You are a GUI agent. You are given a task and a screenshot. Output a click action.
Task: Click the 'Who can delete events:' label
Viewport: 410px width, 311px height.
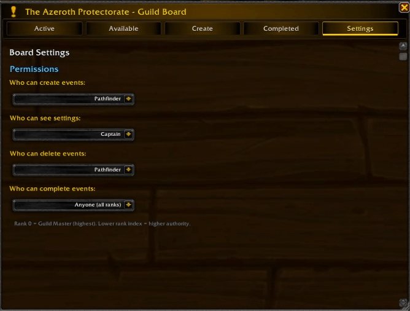48,154
